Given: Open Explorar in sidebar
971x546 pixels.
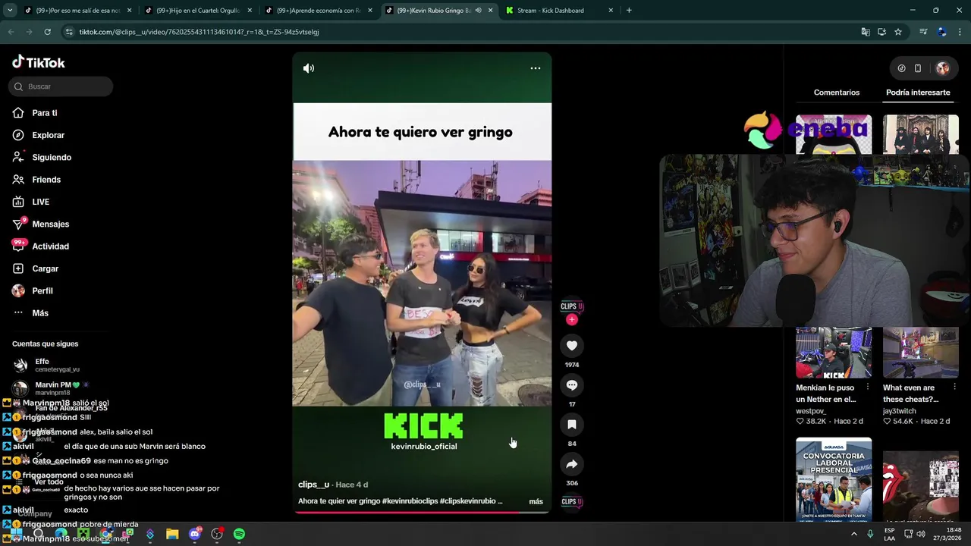Looking at the screenshot, I should tap(48, 135).
